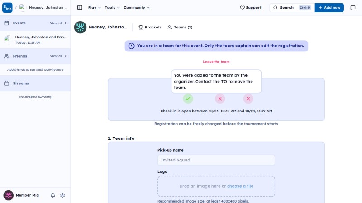The image size is (362, 203).
Task: Click the choose a file link
Action: click(x=240, y=186)
